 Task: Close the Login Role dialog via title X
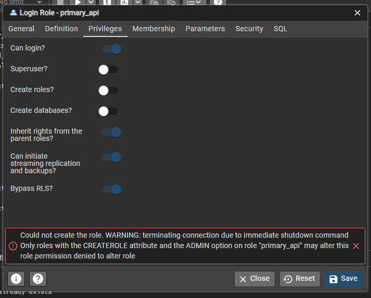click(357, 13)
